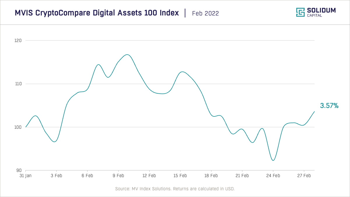The image size is (350, 197).
Task: Click the 110 y-axis label
Action: [x=19, y=84]
